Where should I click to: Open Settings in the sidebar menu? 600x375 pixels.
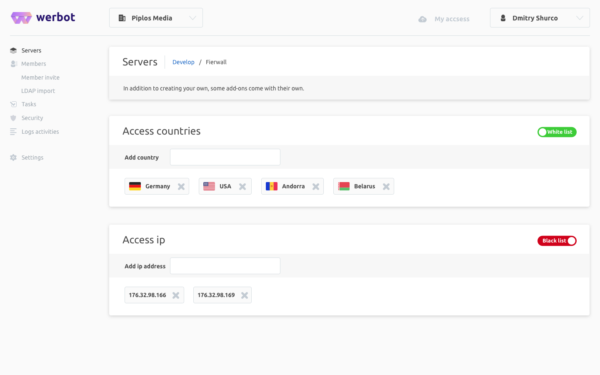32,157
